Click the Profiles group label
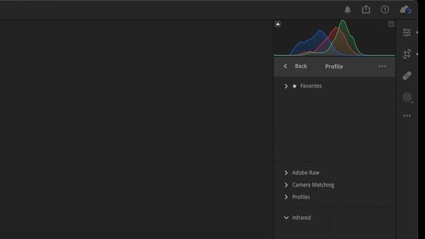425x239 pixels. tap(301, 197)
